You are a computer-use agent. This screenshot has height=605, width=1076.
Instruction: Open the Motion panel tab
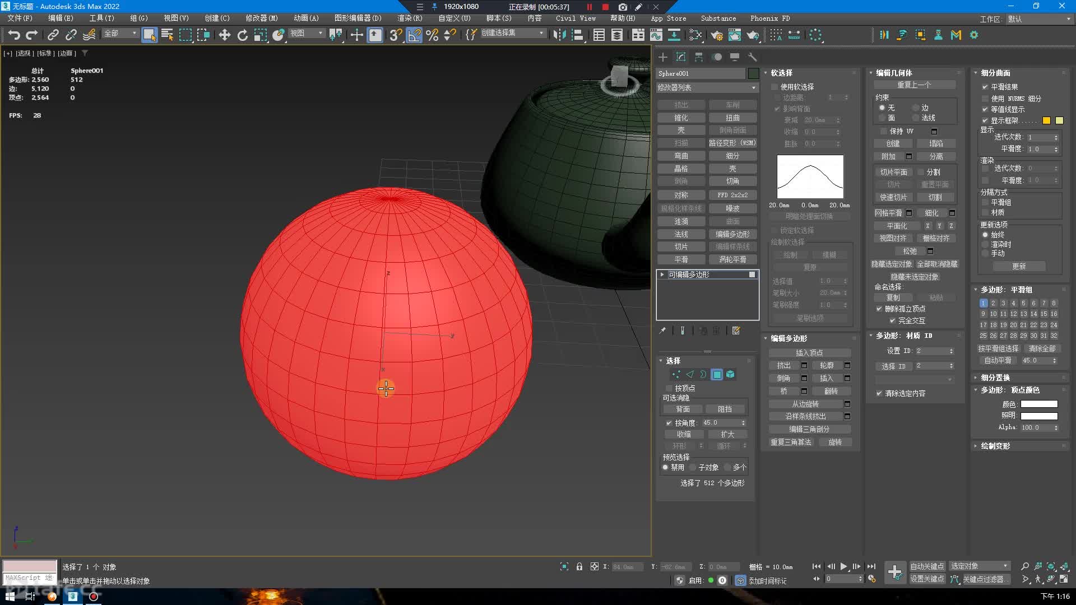(x=717, y=57)
